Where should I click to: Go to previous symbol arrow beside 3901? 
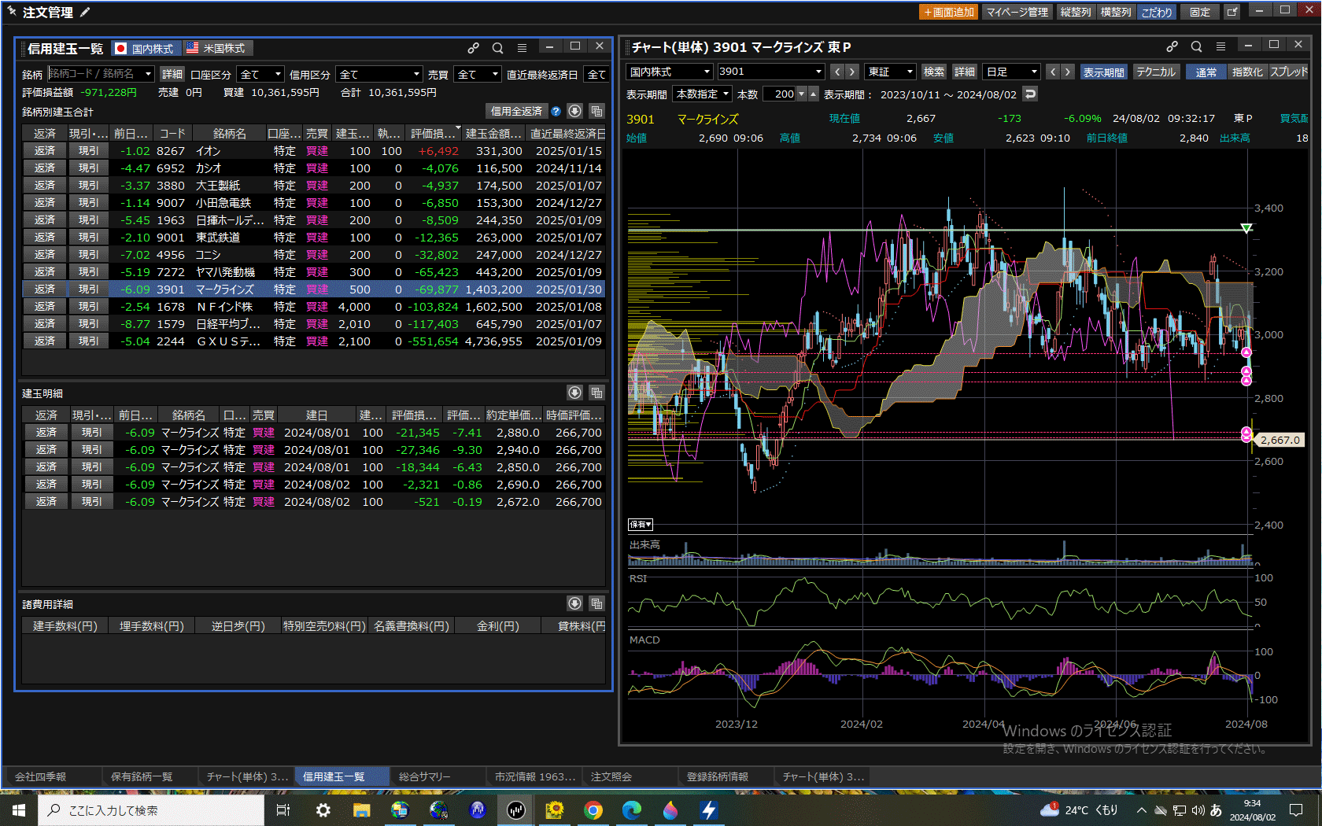pos(837,72)
